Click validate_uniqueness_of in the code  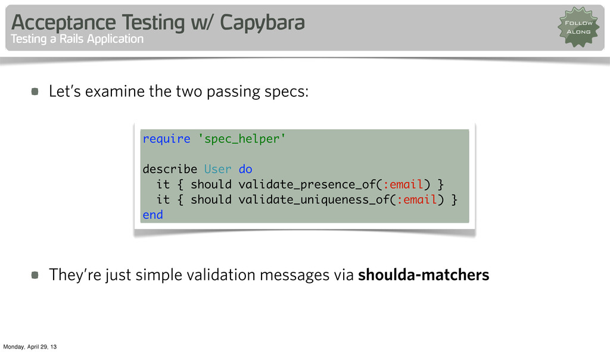click(314, 199)
